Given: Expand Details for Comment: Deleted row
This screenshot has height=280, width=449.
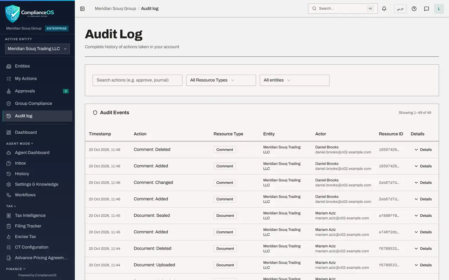Looking at the screenshot, I should 423,150.
